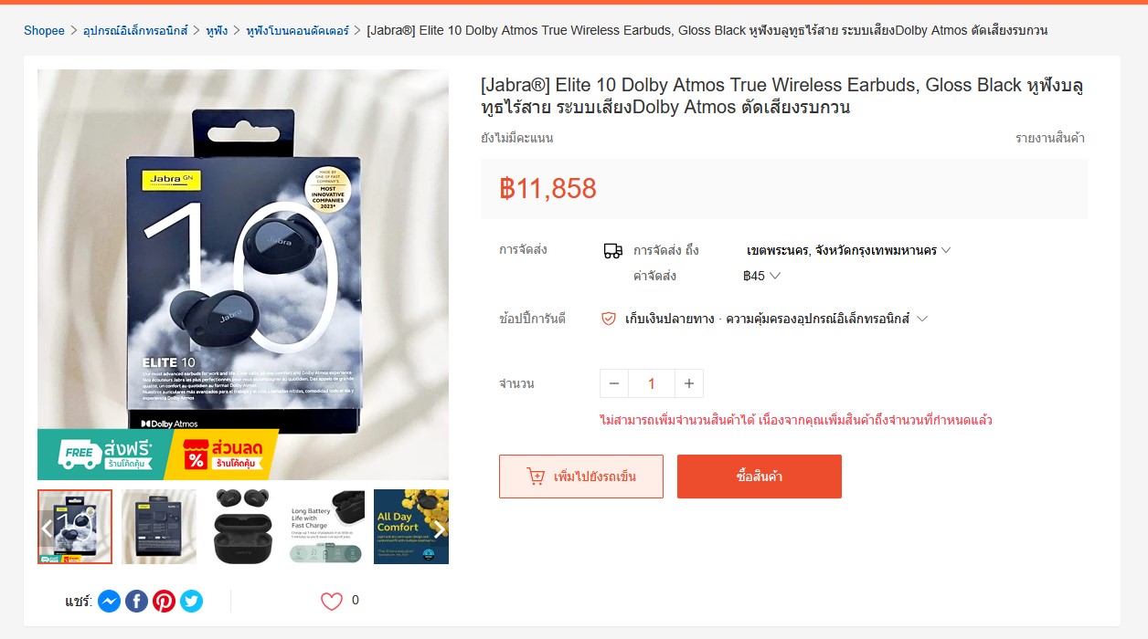Expand shipping fee ฿45 dropdown

[x=762, y=276]
